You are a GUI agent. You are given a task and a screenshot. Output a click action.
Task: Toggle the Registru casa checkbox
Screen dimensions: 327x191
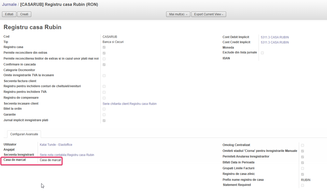[104, 47]
